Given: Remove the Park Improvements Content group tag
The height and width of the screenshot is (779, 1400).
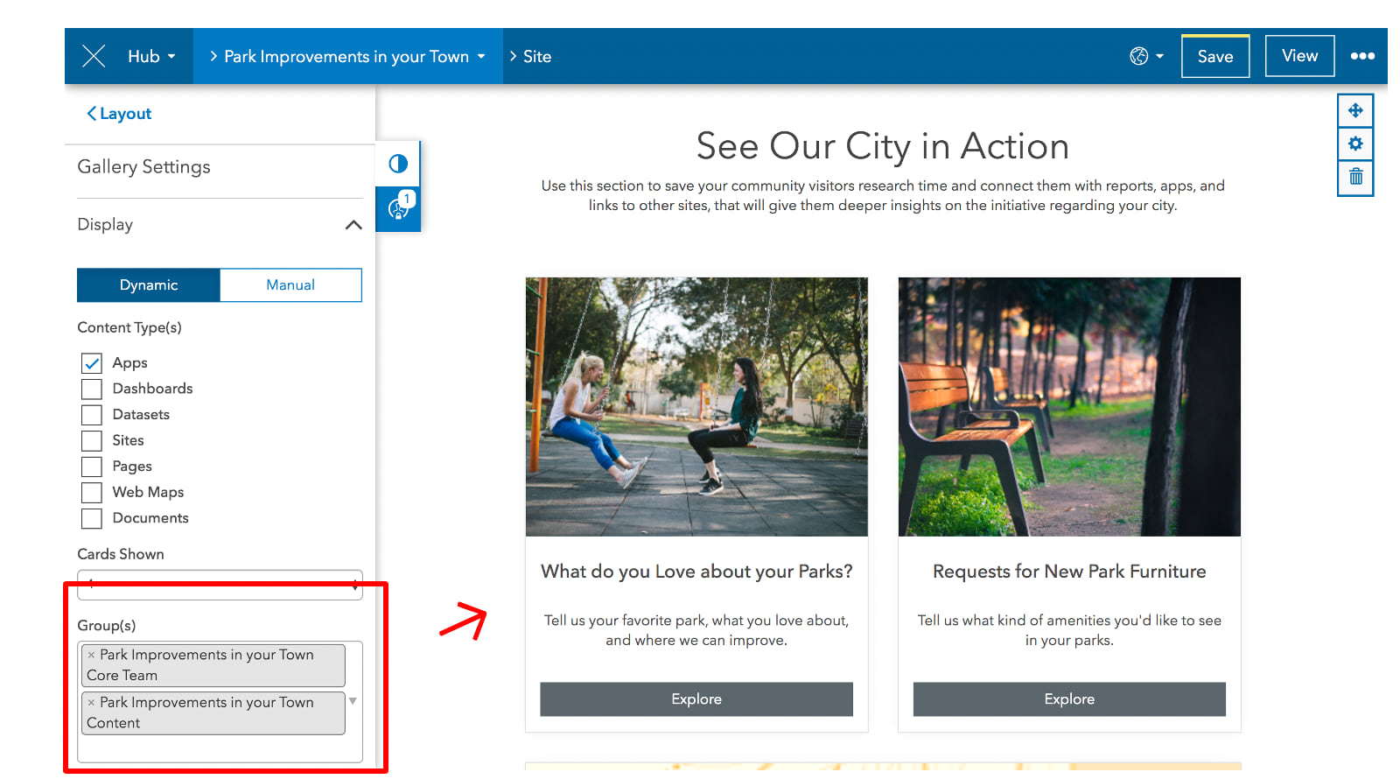Looking at the screenshot, I should 91,702.
